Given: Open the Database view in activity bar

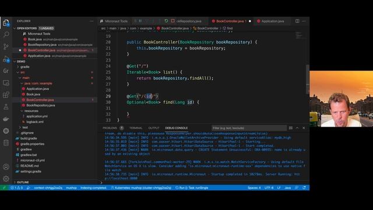Looking at the screenshot, I should tap(6, 143).
